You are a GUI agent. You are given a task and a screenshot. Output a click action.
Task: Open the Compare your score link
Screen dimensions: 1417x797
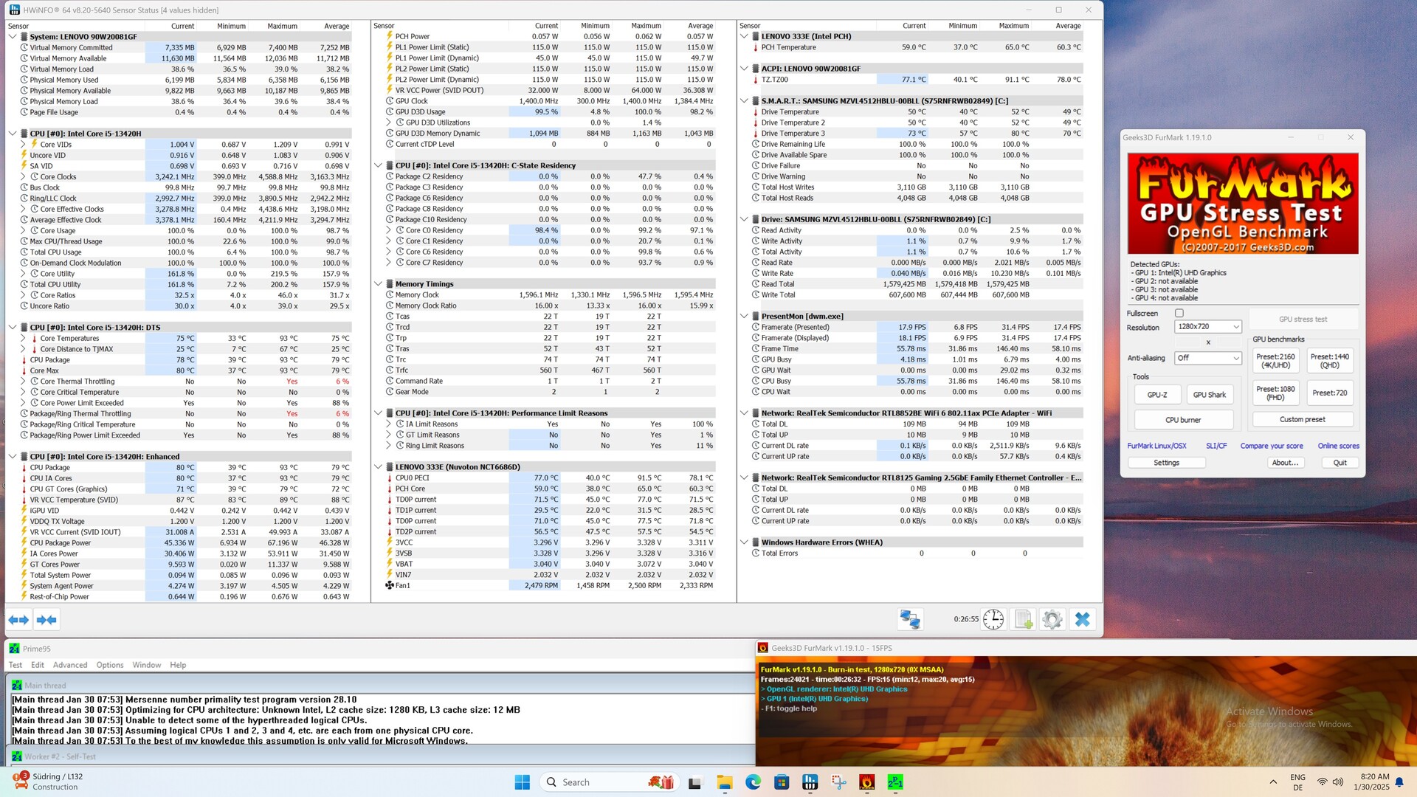point(1271,446)
